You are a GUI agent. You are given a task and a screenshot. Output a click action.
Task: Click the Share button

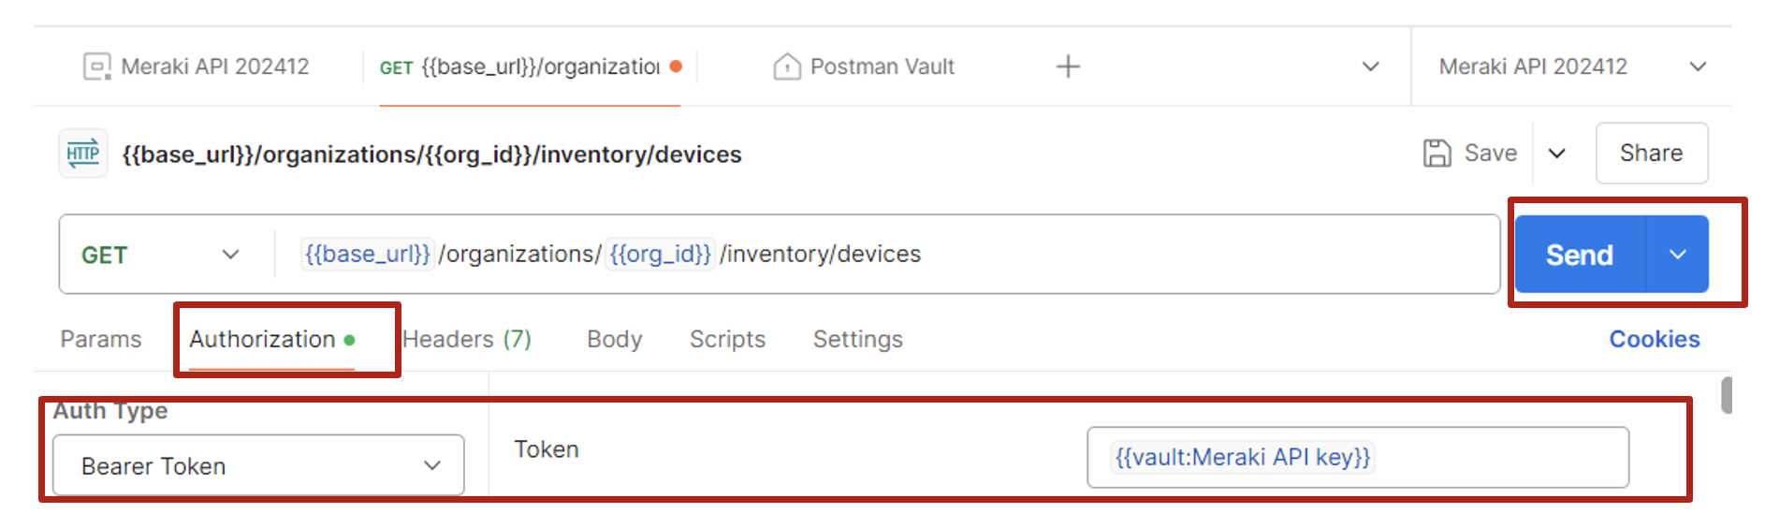click(1651, 153)
